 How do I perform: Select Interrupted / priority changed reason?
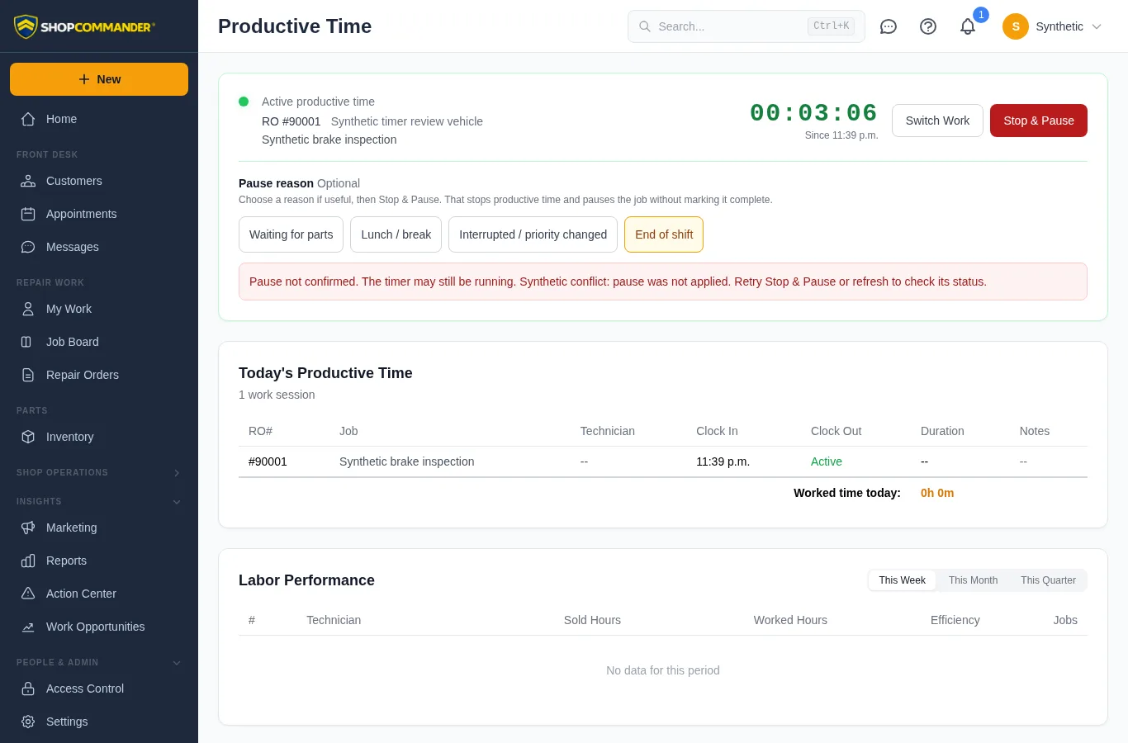point(533,234)
